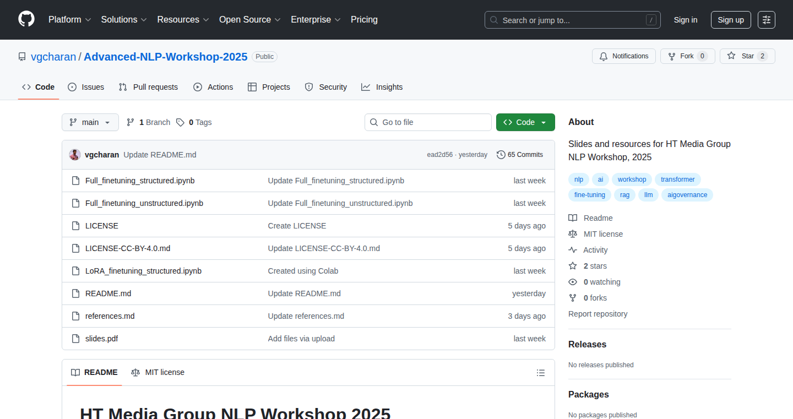This screenshot has height=419, width=793.
Task: Open the green Code dropdown button
Action: [x=525, y=122]
